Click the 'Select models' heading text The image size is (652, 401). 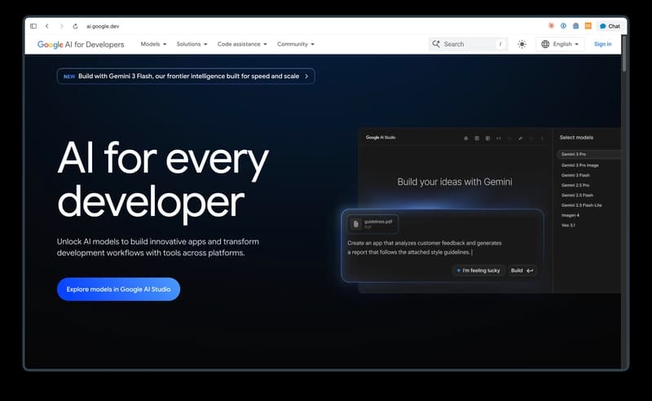click(x=576, y=137)
